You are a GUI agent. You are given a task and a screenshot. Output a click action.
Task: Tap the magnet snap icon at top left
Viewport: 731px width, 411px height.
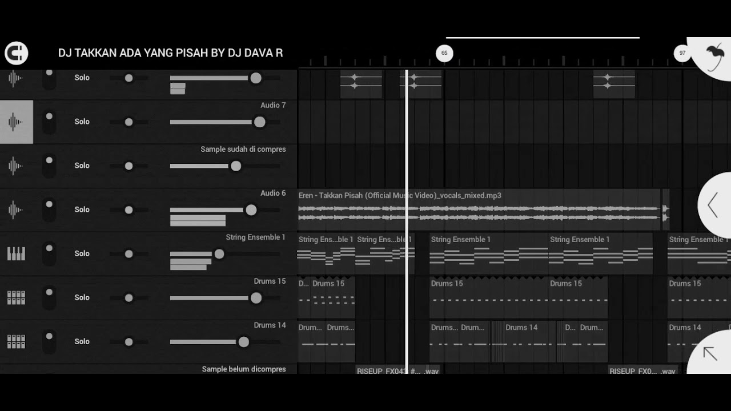(16, 53)
